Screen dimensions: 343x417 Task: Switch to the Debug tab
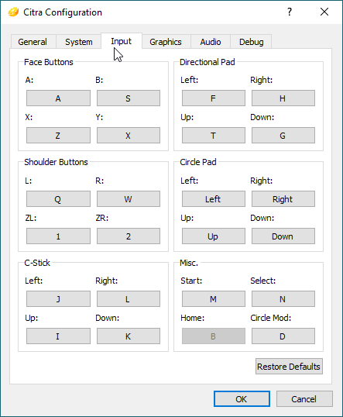pos(251,42)
